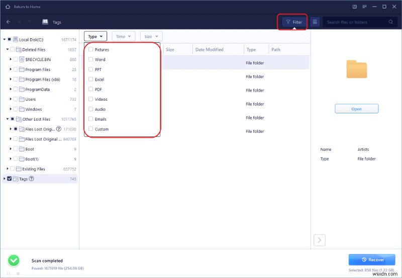Check the Word file type
The image size is (402, 278).
pos(90,59)
